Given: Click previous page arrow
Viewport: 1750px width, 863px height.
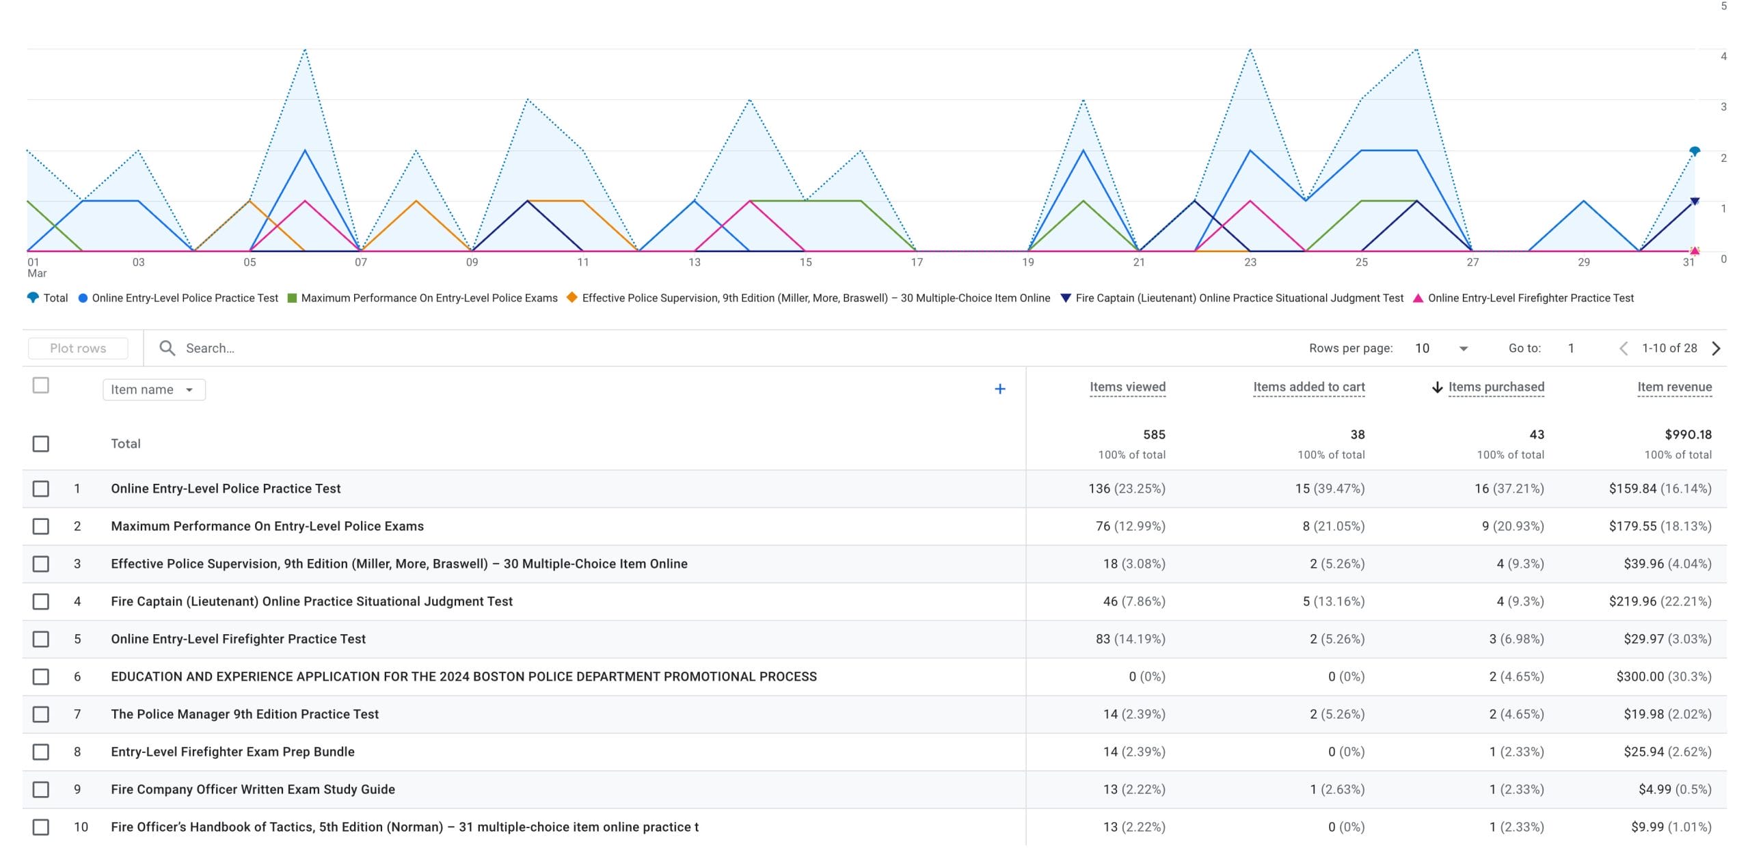Looking at the screenshot, I should point(1624,348).
